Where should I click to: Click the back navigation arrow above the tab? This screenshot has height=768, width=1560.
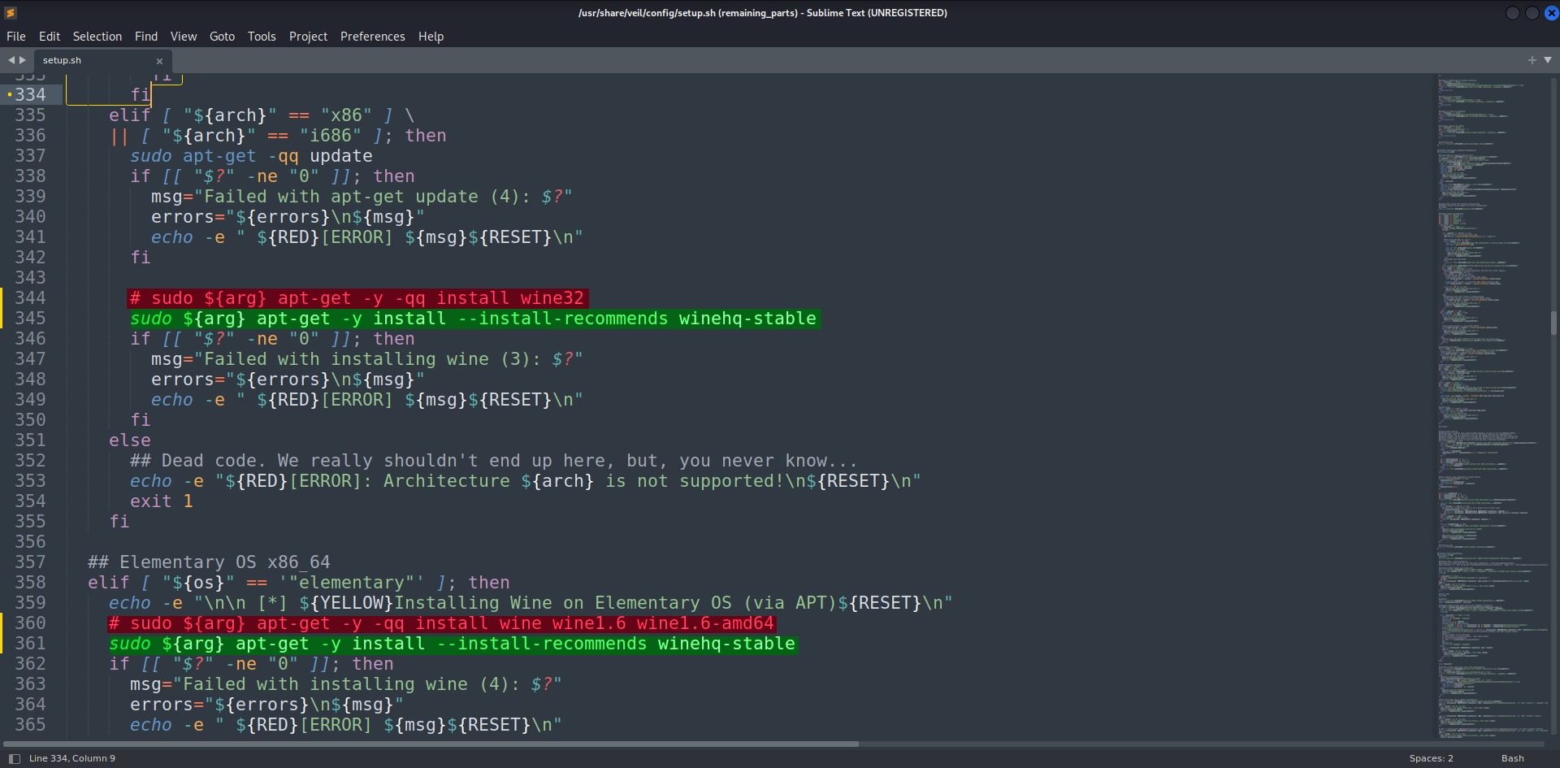[11, 59]
